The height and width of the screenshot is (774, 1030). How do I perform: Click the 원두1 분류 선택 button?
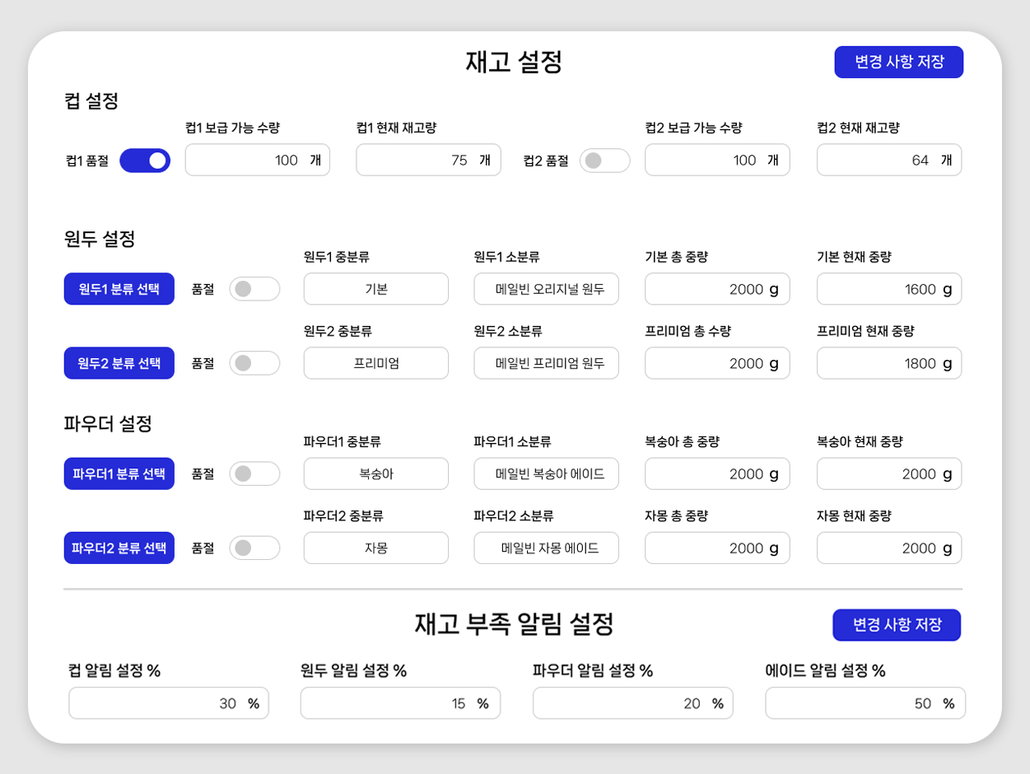pos(119,289)
